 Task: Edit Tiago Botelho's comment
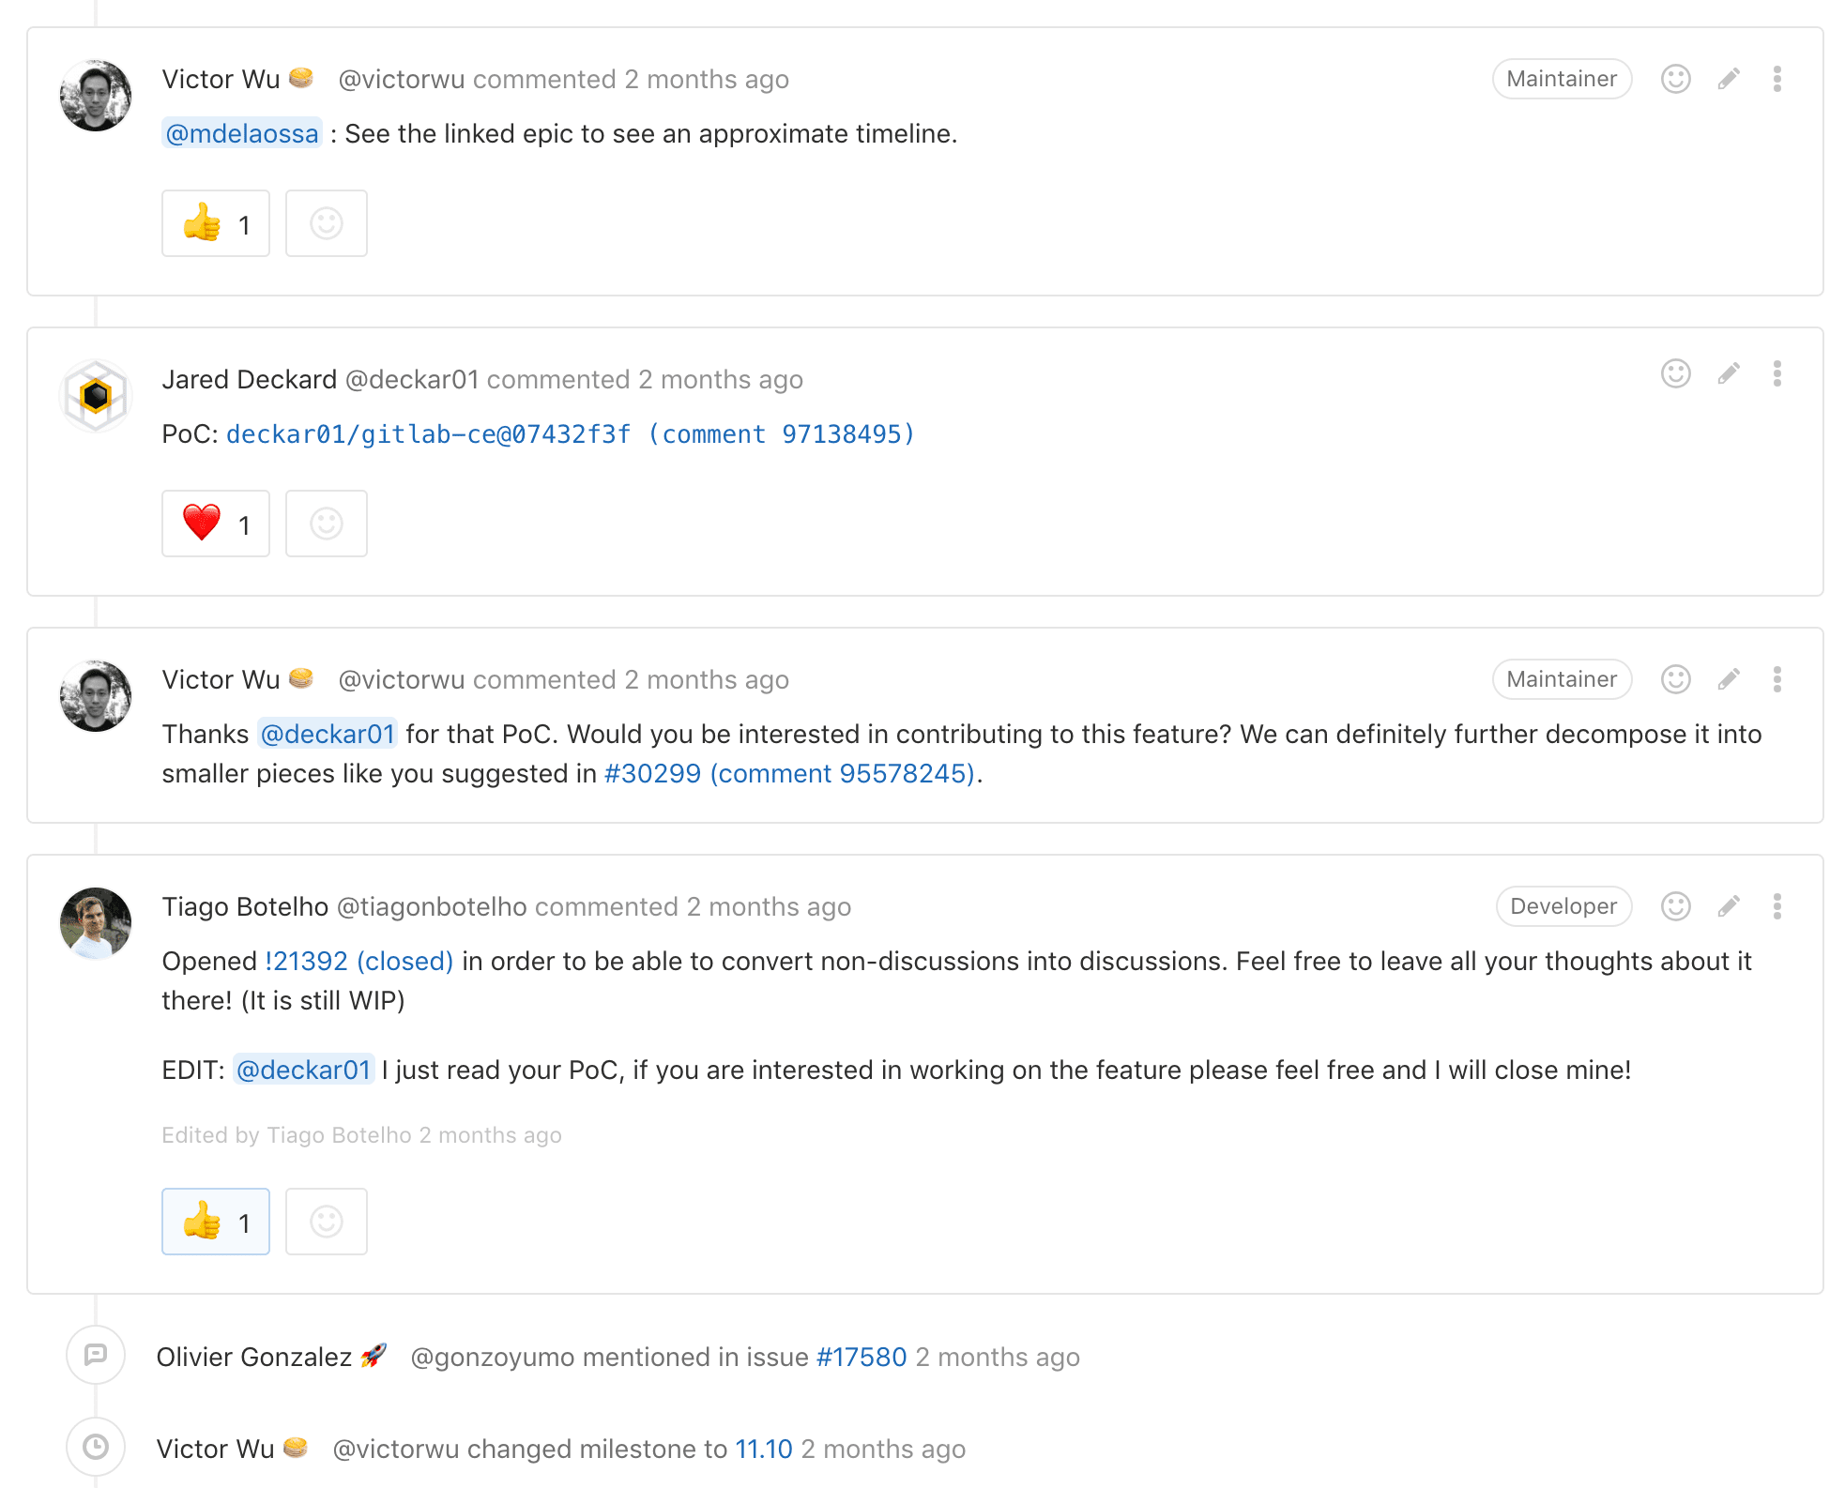tap(1728, 906)
